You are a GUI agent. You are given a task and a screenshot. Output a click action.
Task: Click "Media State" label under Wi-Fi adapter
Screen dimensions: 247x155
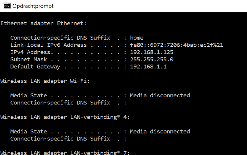[x=29, y=95]
